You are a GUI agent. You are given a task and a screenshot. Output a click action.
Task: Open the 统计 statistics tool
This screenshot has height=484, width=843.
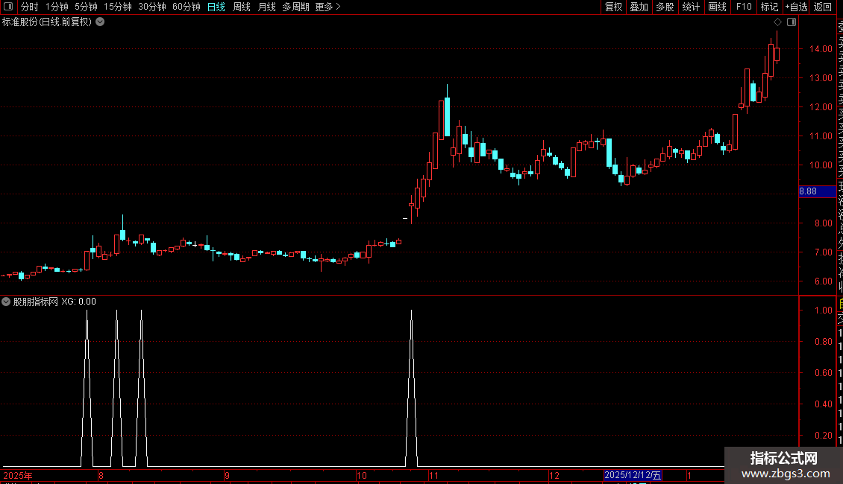coord(691,7)
